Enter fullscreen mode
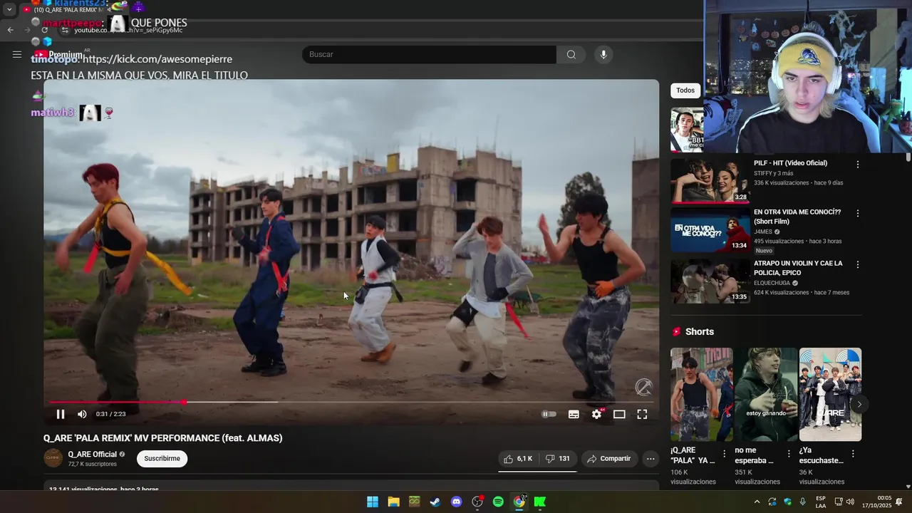Screen dimensions: 912x513 click(642, 414)
